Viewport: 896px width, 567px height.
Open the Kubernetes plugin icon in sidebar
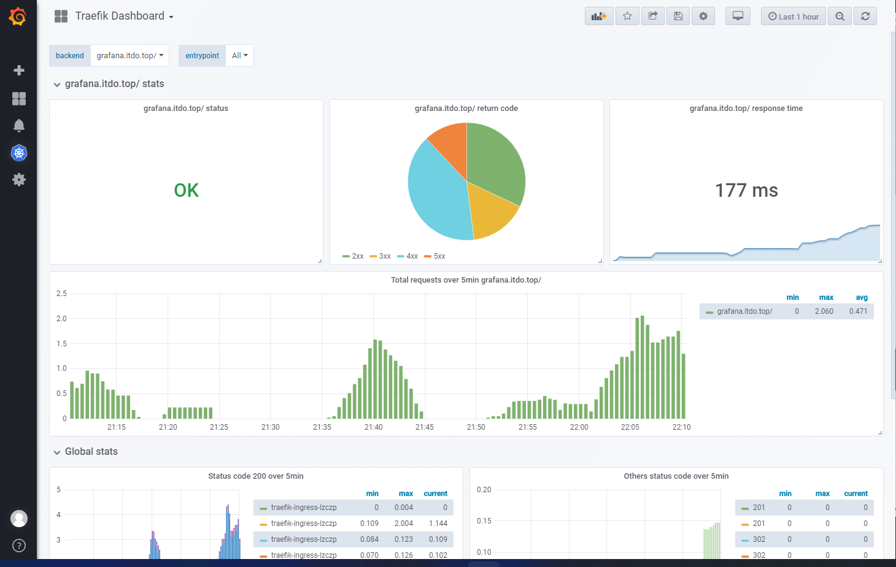[x=19, y=153]
